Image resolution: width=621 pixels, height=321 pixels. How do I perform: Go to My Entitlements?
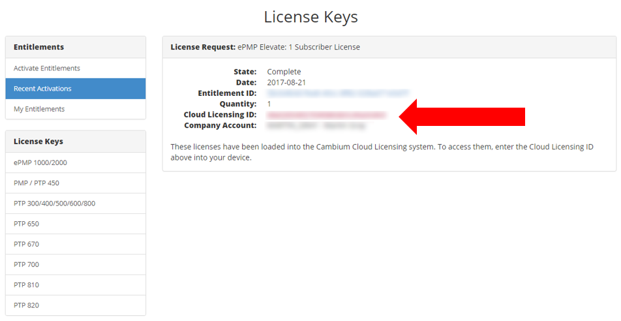[39, 109]
